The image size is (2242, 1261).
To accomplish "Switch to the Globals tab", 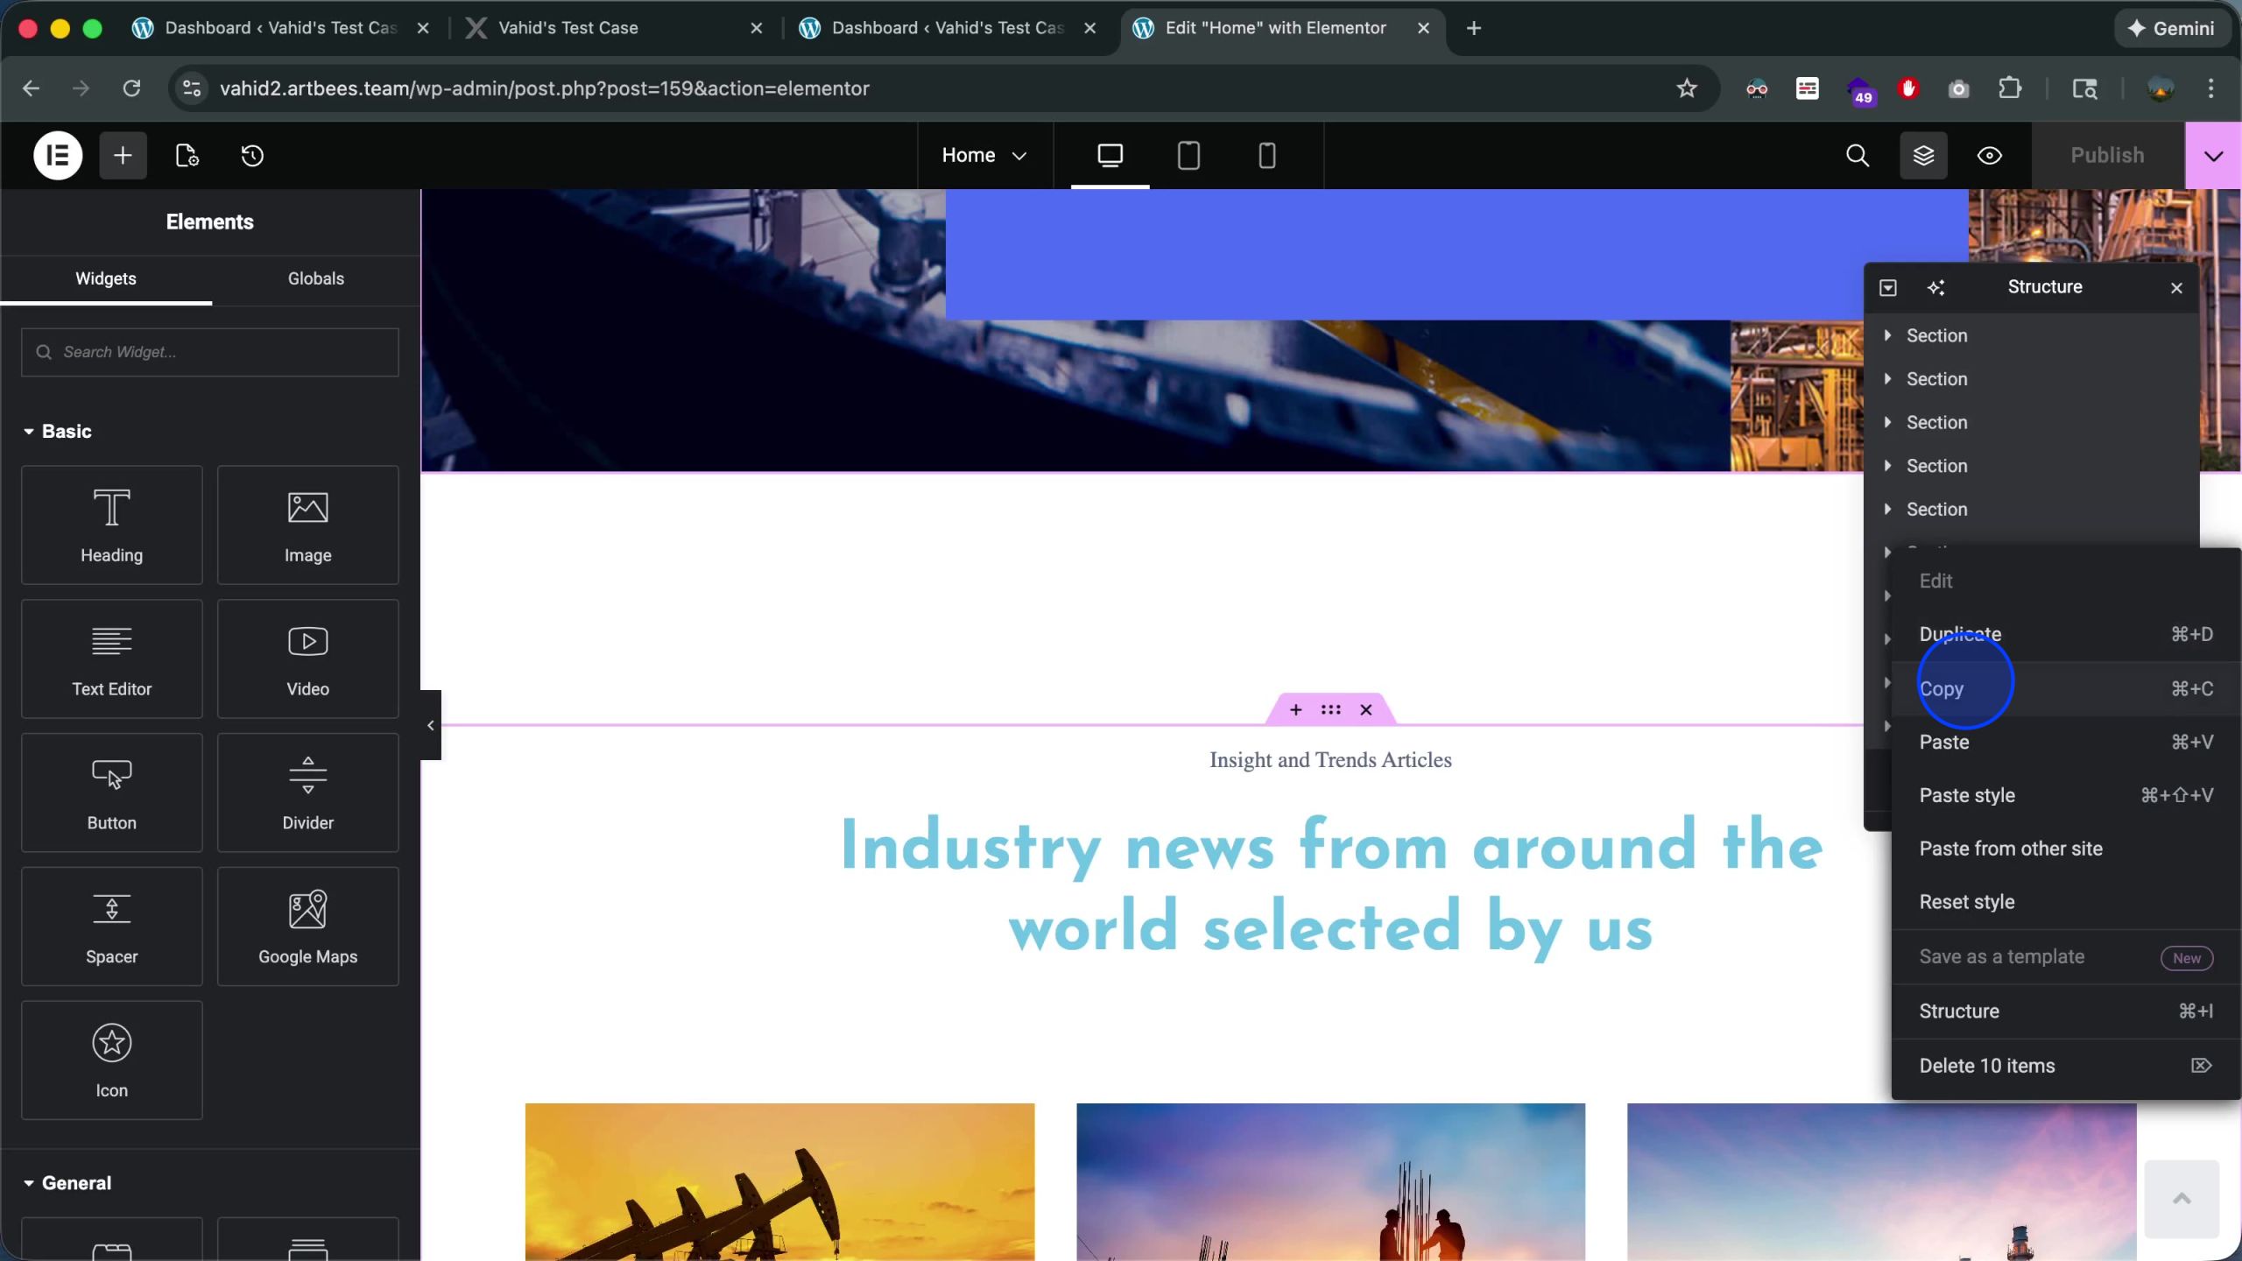I will pyautogui.click(x=315, y=278).
